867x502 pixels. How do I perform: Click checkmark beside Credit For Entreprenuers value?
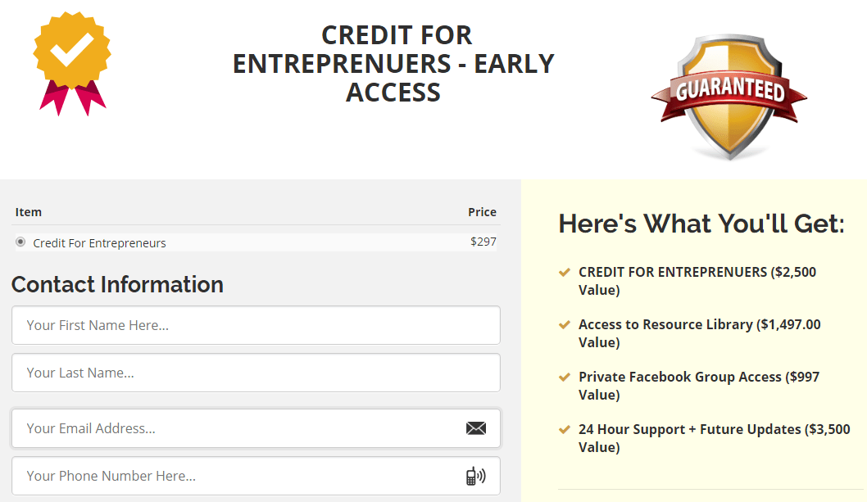[565, 272]
